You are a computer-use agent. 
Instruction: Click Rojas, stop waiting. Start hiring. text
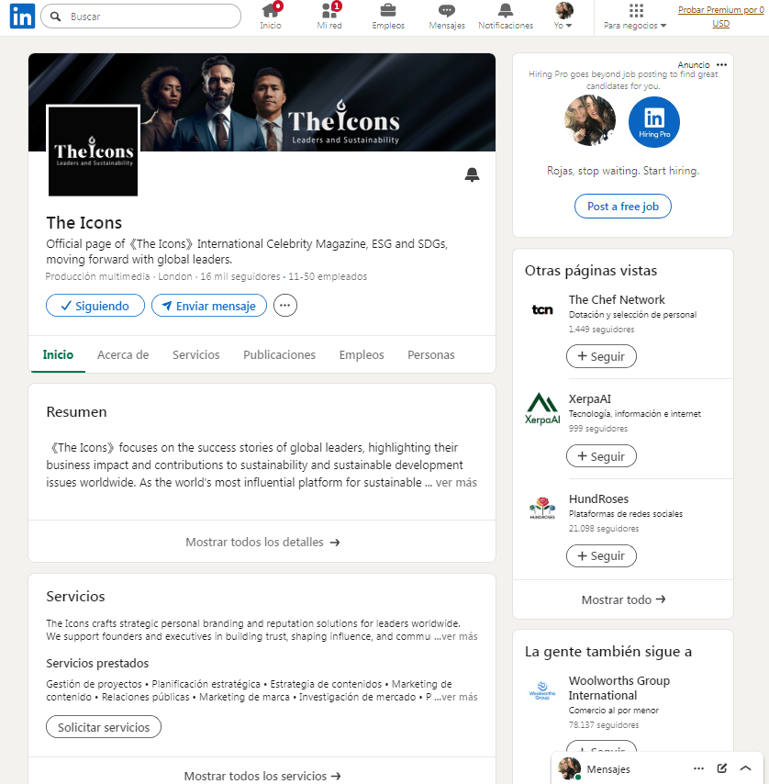622,171
